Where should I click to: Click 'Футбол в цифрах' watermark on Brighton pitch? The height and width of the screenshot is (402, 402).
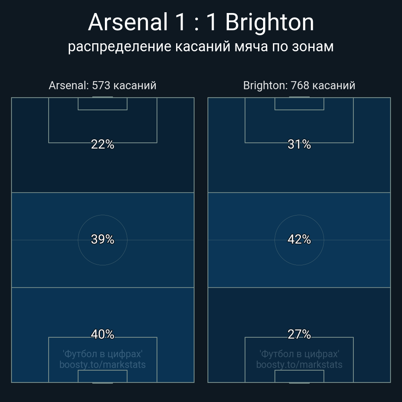coord(299,354)
